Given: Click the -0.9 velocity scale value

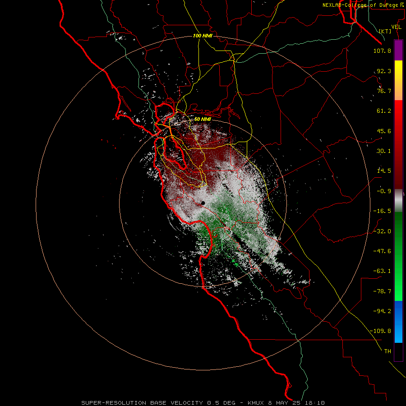Looking at the screenshot, I should point(384,191).
